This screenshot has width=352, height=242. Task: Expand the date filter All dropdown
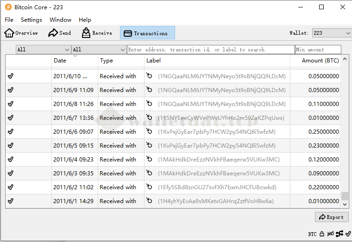[43, 50]
